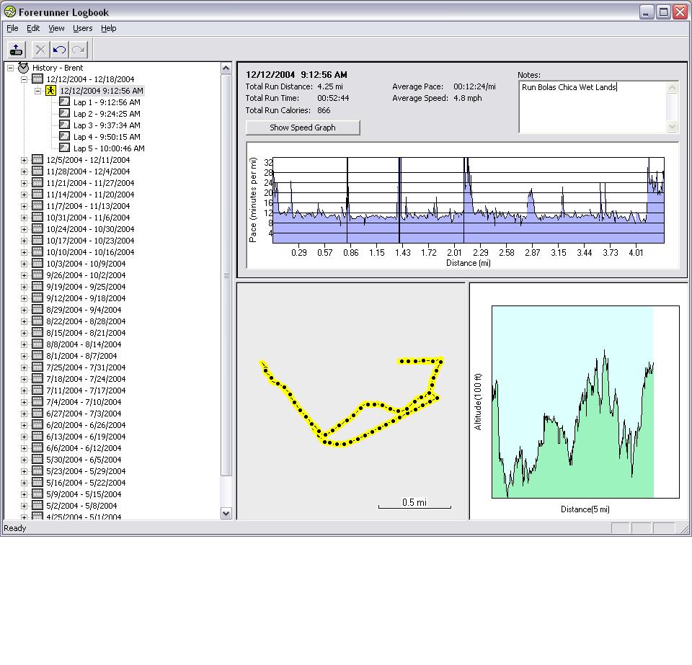Click calendar icon for week 9/26/2004 - 10/2/2004

pos(37,275)
